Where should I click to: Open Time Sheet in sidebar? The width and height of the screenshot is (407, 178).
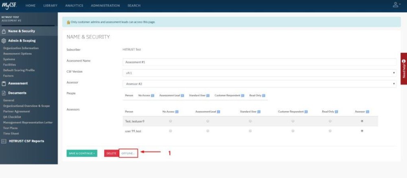(x=11, y=134)
